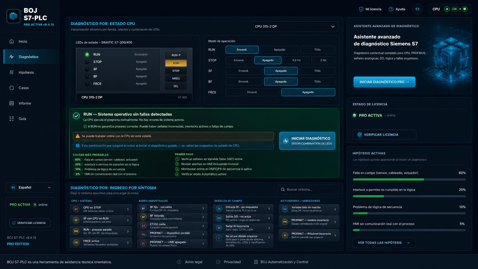Set the key switch to MRES
This screenshot has height=269, width=478.
(x=176, y=79)
